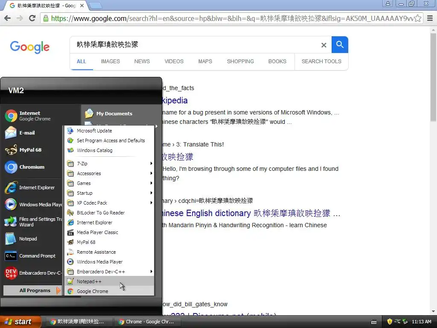Launch Embarcadero Dev-C++ from the left column
The height and width of the screenshot is (328, 437).
[32, 273]
